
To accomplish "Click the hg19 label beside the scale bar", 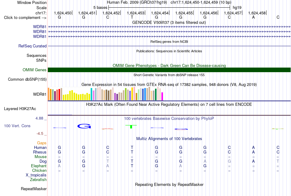I will click(x=237, y=8).
